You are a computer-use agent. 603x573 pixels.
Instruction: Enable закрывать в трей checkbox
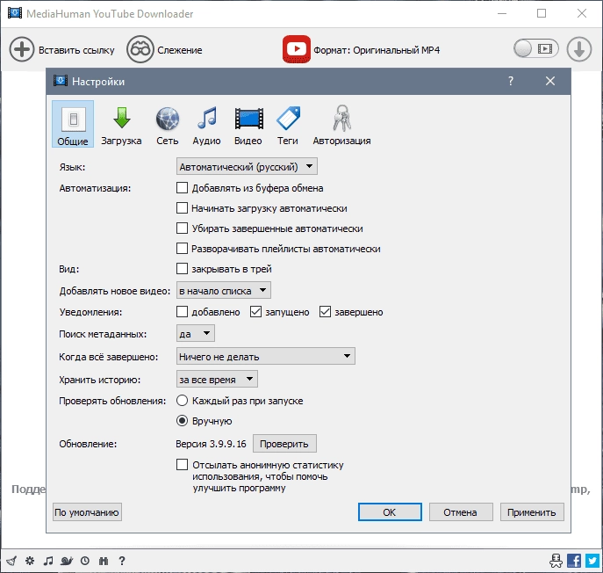point(182,268)
